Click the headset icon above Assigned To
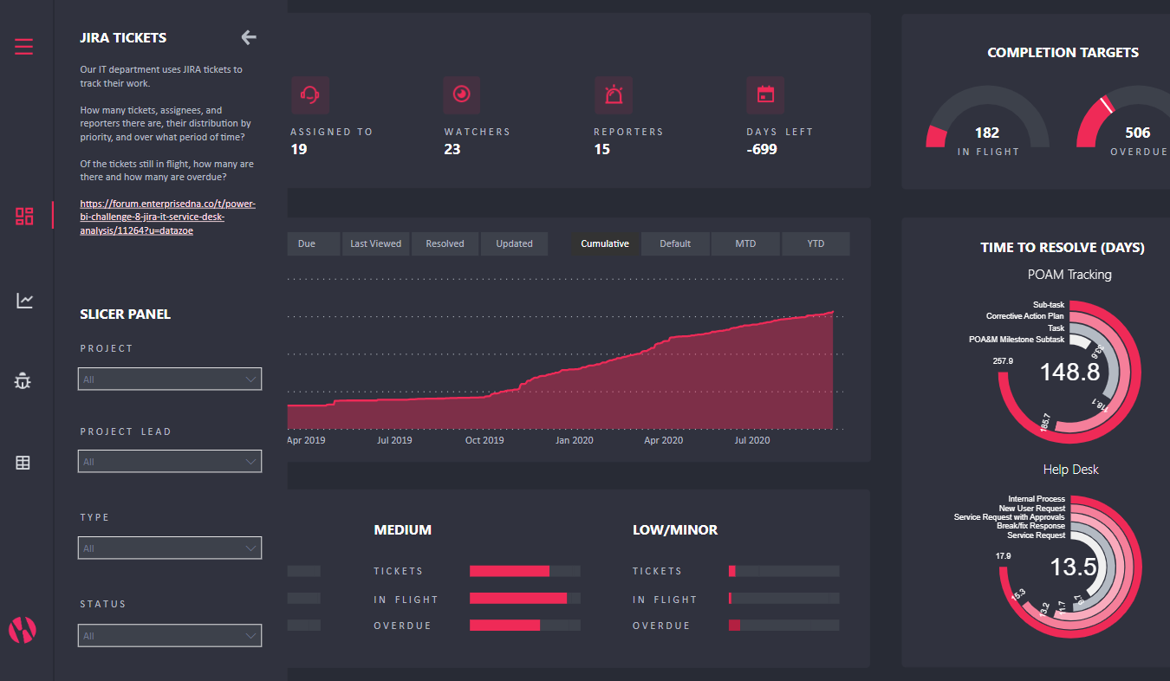 309,94
